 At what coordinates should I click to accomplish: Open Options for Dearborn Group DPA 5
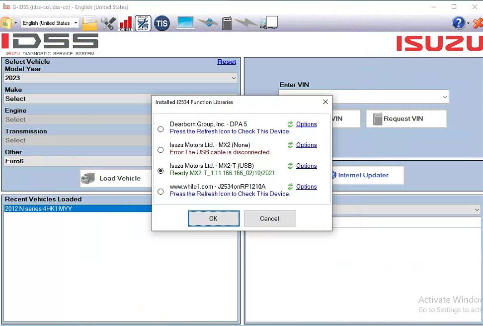pyautogui.click(x=307, y=124)
